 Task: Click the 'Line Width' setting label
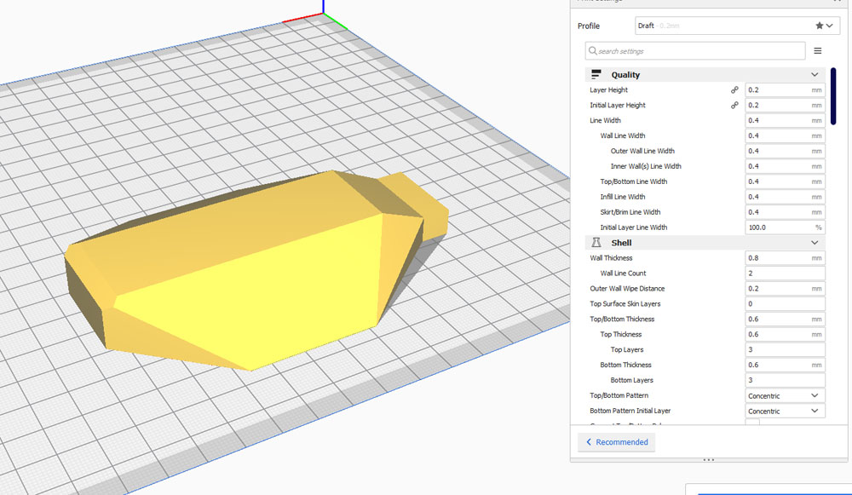605,120
